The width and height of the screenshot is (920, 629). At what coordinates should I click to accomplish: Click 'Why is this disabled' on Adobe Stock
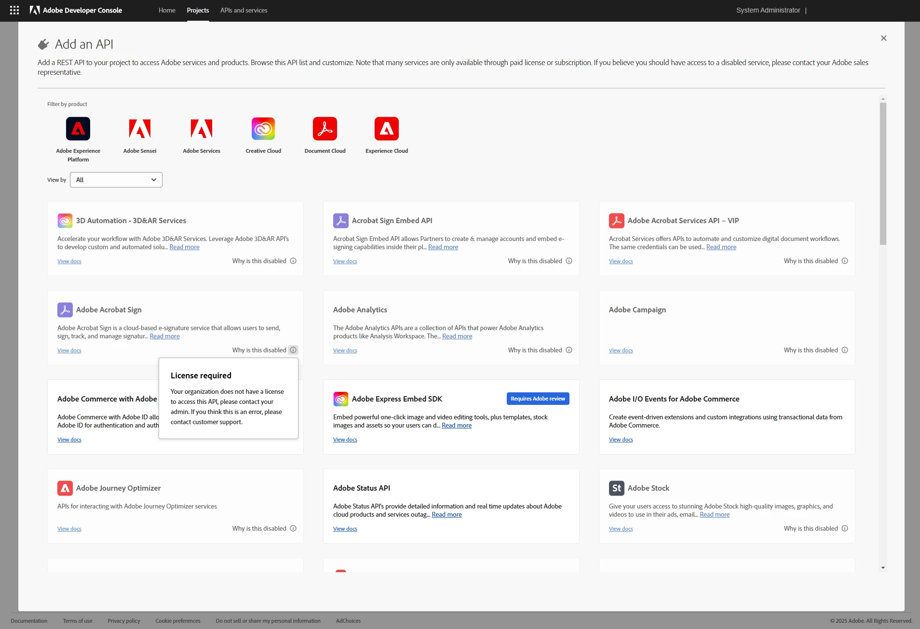click(x=811, y=528)
